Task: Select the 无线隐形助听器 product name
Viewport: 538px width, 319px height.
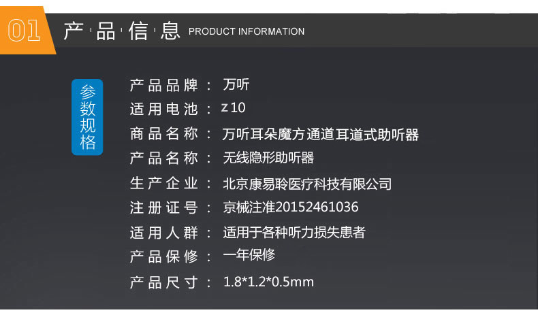Action: pos(268,158)
